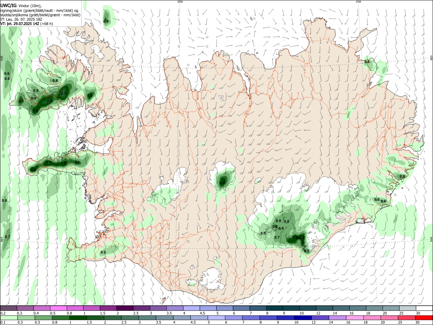Click the 1.9 precipitation value on the map
The height and width of the screenshot is (325, 433).
click(49, 101)
